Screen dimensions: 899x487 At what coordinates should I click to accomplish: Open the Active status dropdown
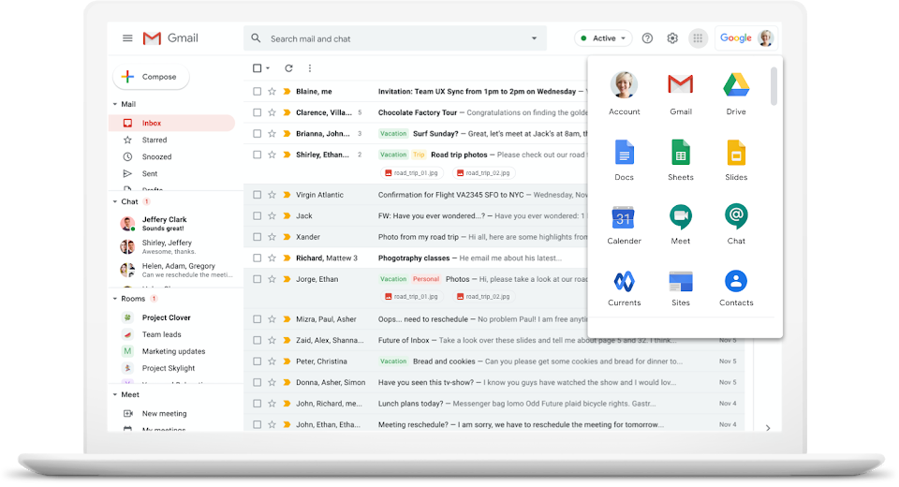603,38
